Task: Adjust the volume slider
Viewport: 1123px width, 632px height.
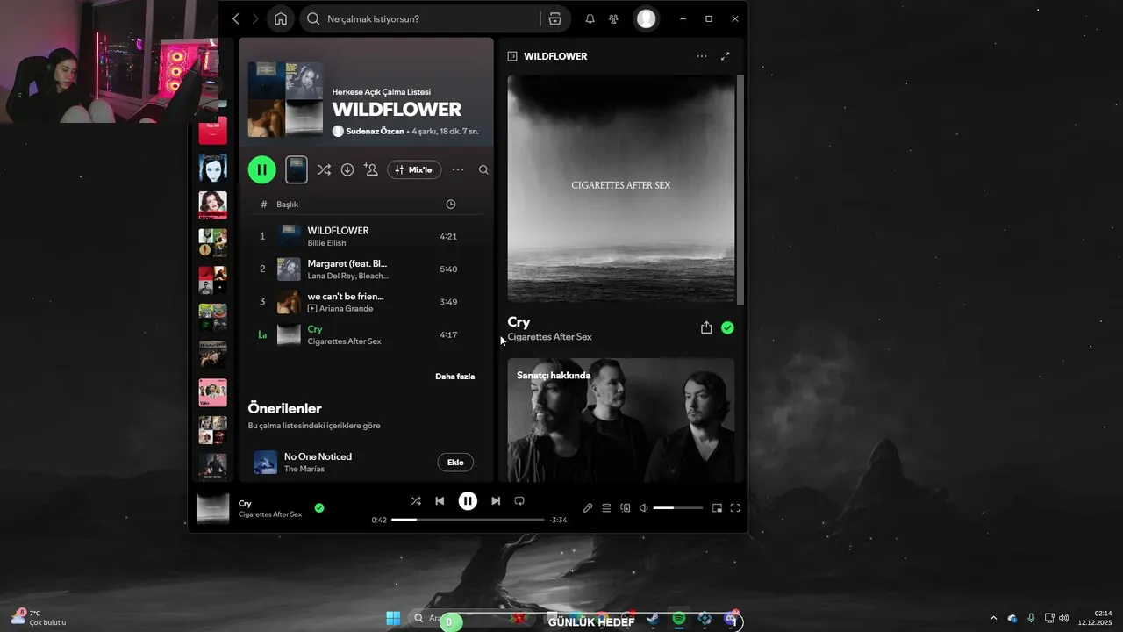Action: (x=678, y=508)
